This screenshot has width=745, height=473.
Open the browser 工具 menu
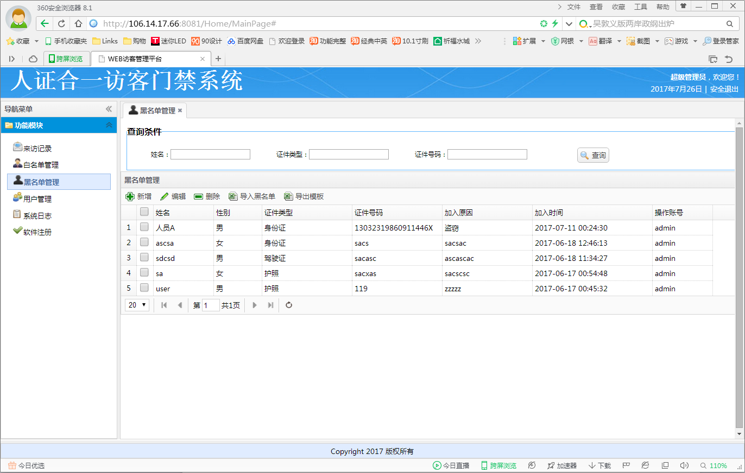pyautogui.click(x=641, y=7)
